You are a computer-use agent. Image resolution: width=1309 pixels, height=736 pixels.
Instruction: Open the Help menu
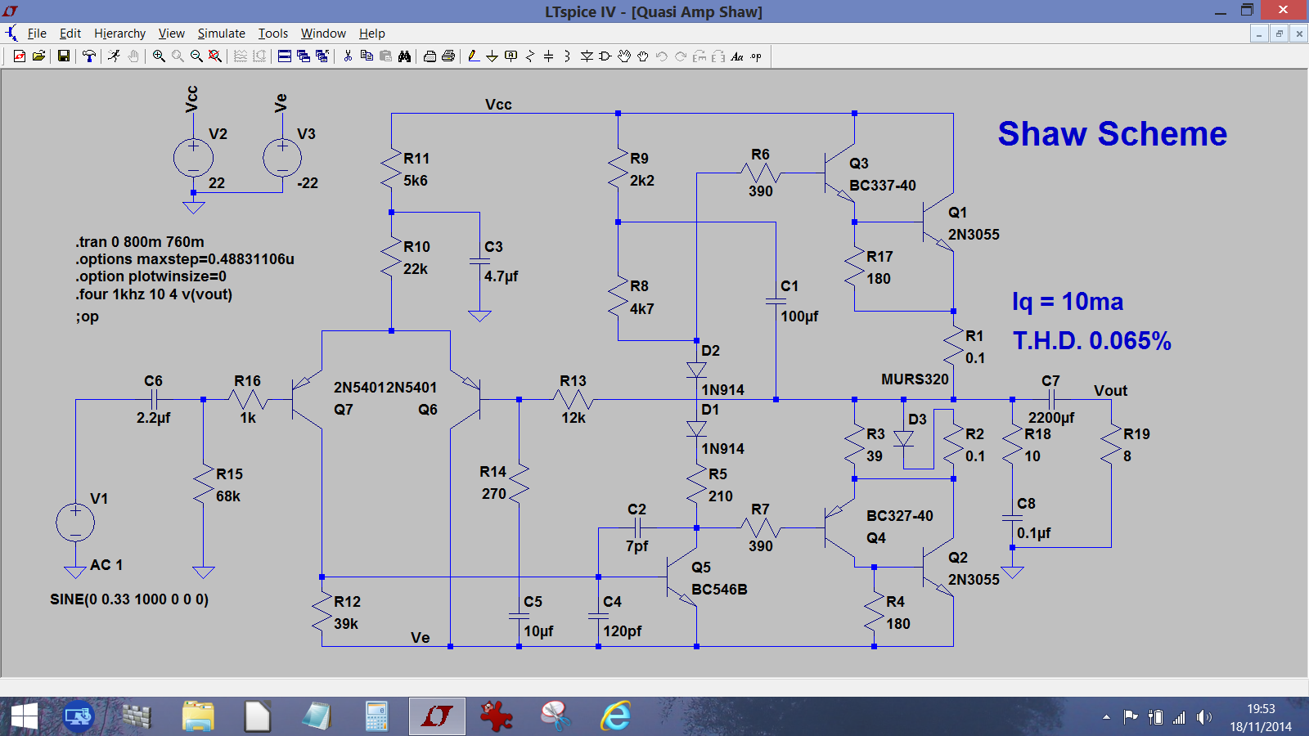click(372, 34)
